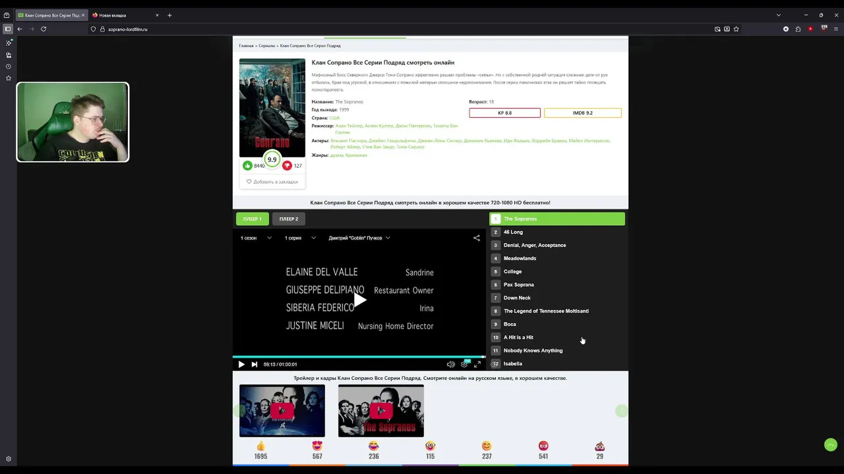This screenshot has height=474, width=844.
Task: Select episode 8 'The Legend of Tennessee Moltisanti'
Action: (557, 311)
